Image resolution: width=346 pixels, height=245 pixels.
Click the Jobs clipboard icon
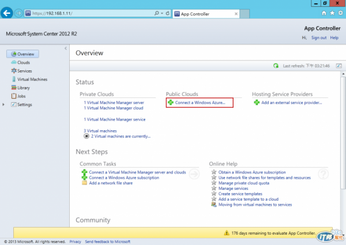[14, 96]
